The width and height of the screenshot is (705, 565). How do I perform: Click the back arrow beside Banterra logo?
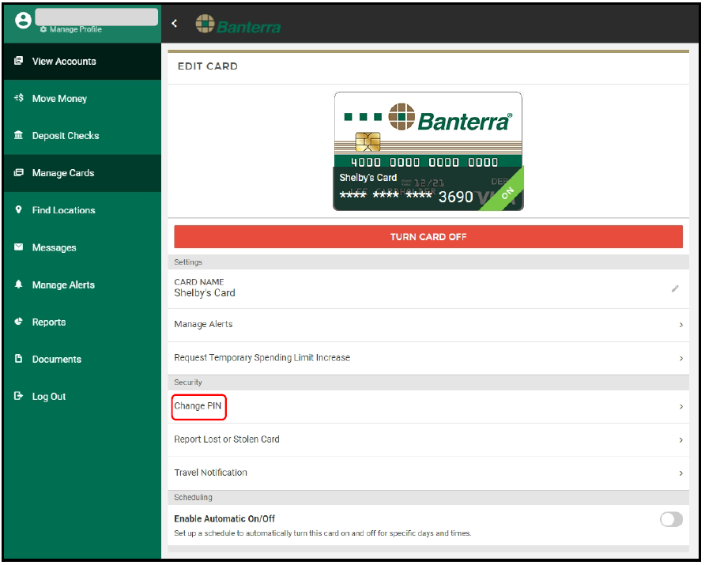175,24
